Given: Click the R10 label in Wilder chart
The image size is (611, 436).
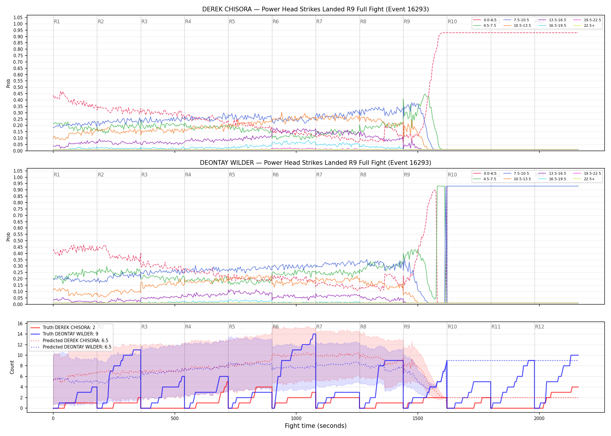Looking at the screenshot, I should coord(452,175).
